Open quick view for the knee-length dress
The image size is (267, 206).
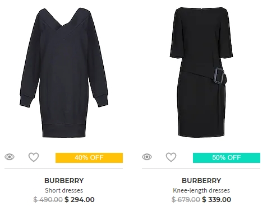click(147, 157)
